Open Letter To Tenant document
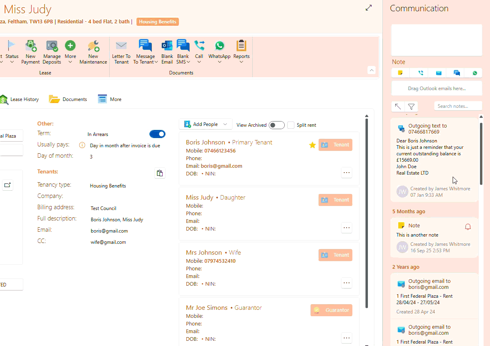The height and width of the screenshot is (346, 490). (x=121, y=46)
